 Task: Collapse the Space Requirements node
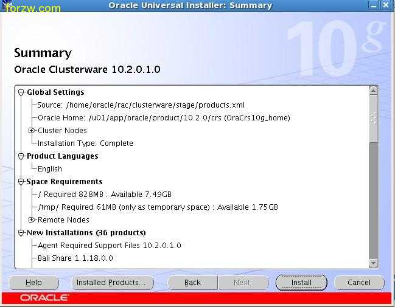(x=22, y=182)
